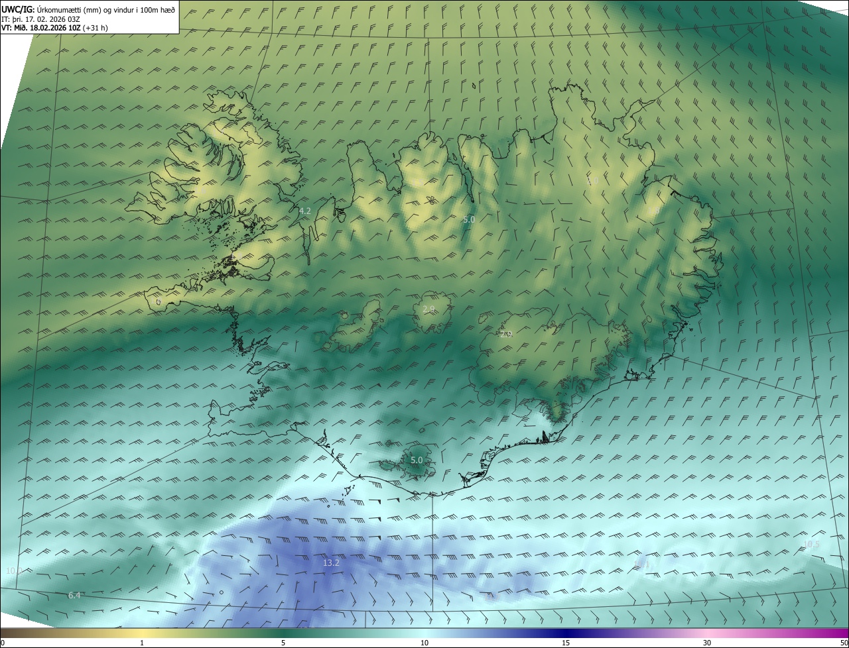
Task: Click the colorbar tick label "1"
Action: (142, 643)
